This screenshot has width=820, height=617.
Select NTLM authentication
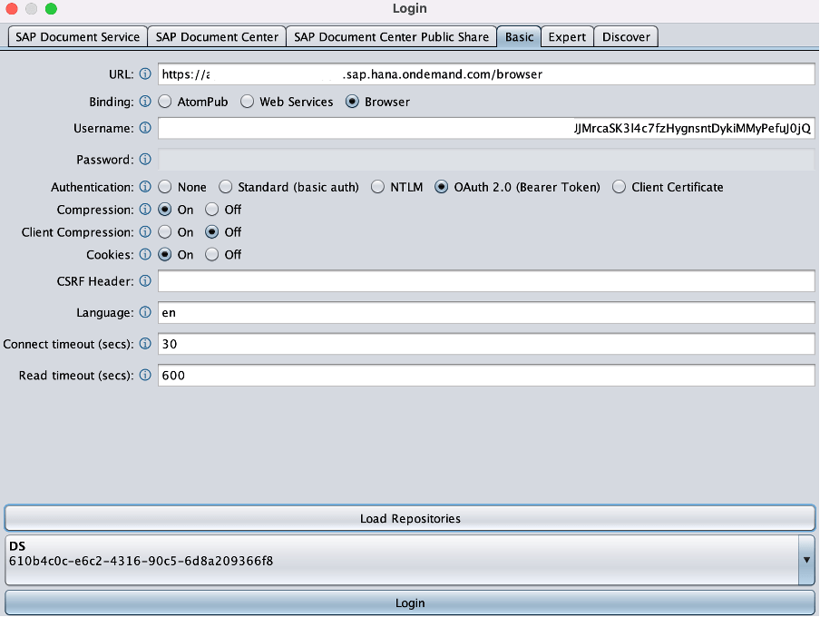coord(377,187)
